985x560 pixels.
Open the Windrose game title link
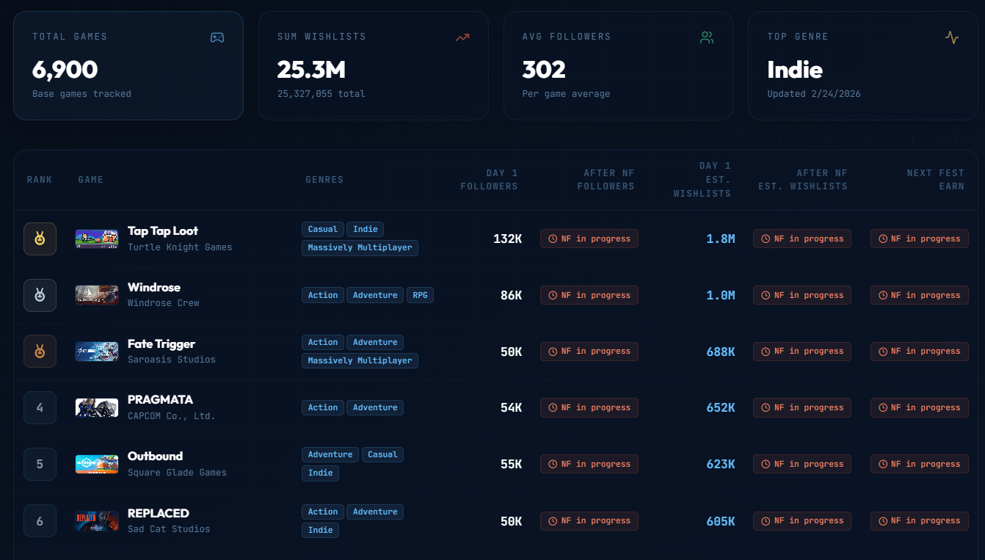point(154,288)
